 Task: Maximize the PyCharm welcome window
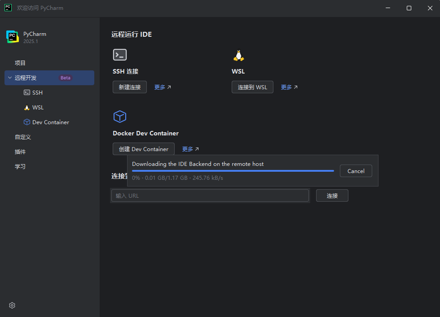409,8
